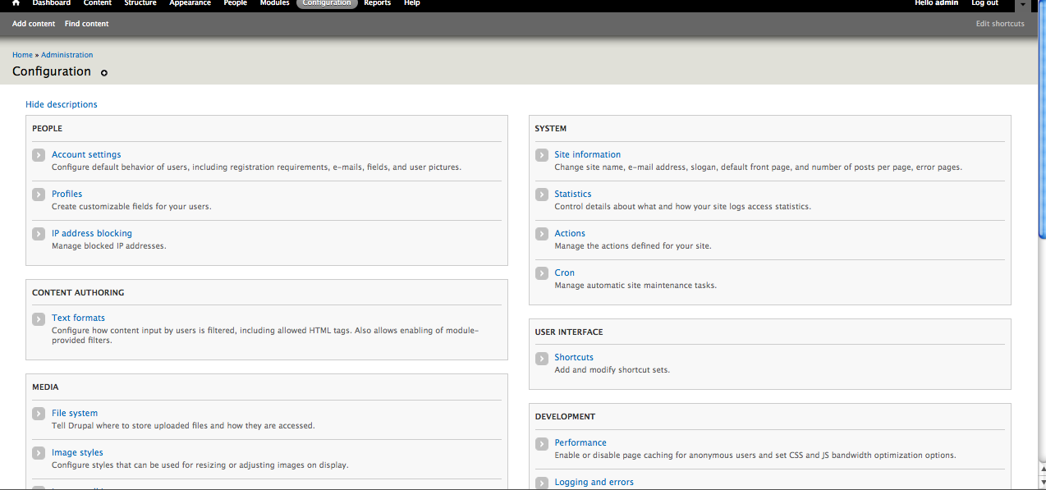The height and width of the screenshot is (490, 1046).
Task: Open the Modules menu
Action: pyautogui.click(x=274, y=4)
